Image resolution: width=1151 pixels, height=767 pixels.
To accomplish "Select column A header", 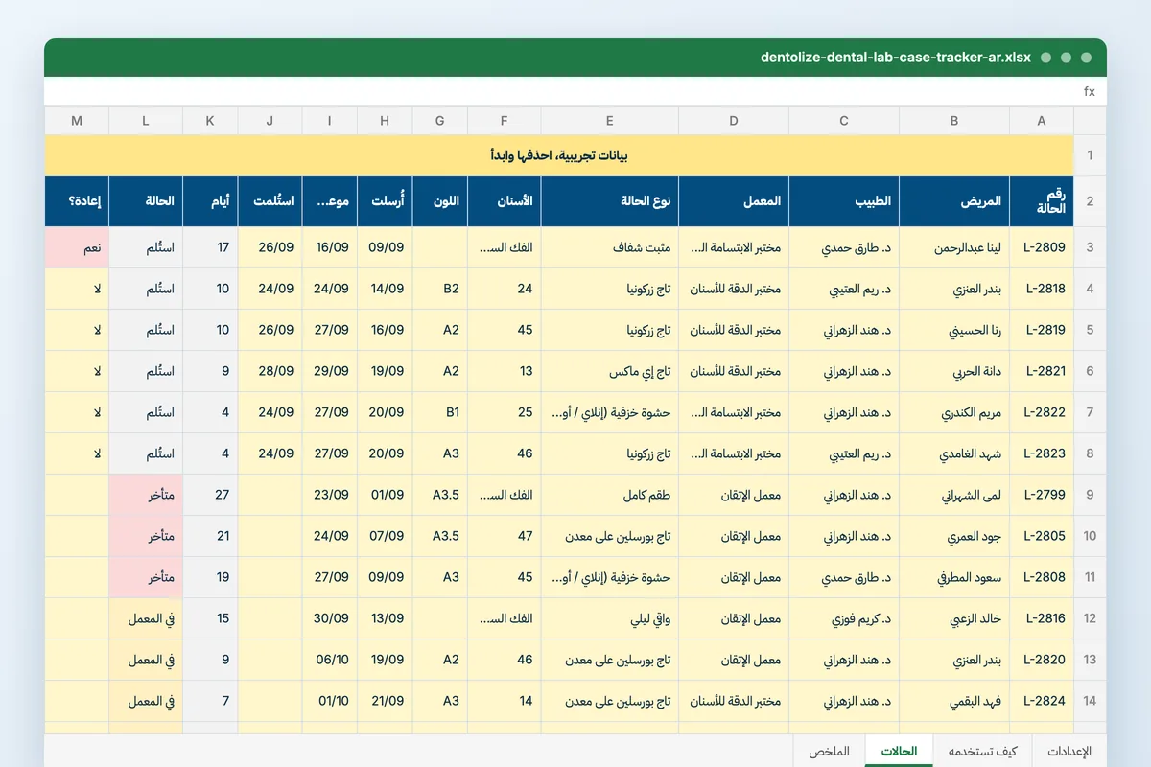I will (1042, 121).
